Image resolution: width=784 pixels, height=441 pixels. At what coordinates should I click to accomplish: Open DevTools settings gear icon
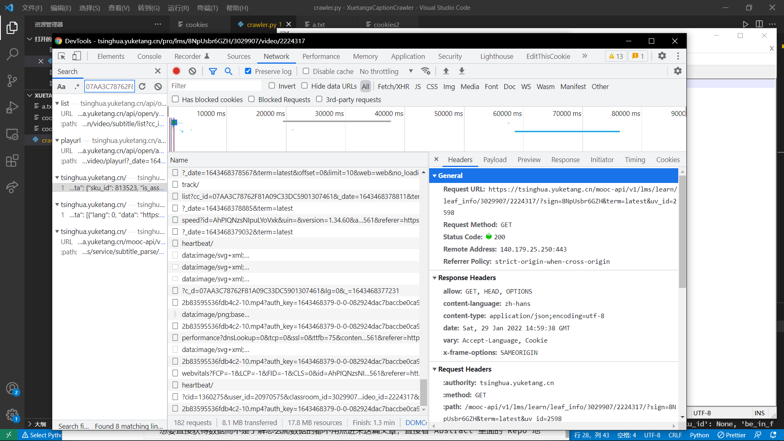(x=662, y=56)
